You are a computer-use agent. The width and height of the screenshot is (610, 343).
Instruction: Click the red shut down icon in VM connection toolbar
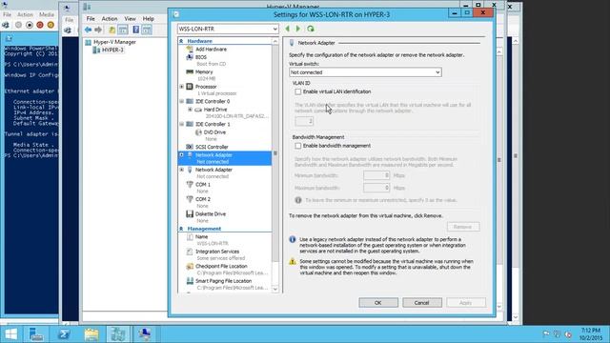tap(40, 25)
